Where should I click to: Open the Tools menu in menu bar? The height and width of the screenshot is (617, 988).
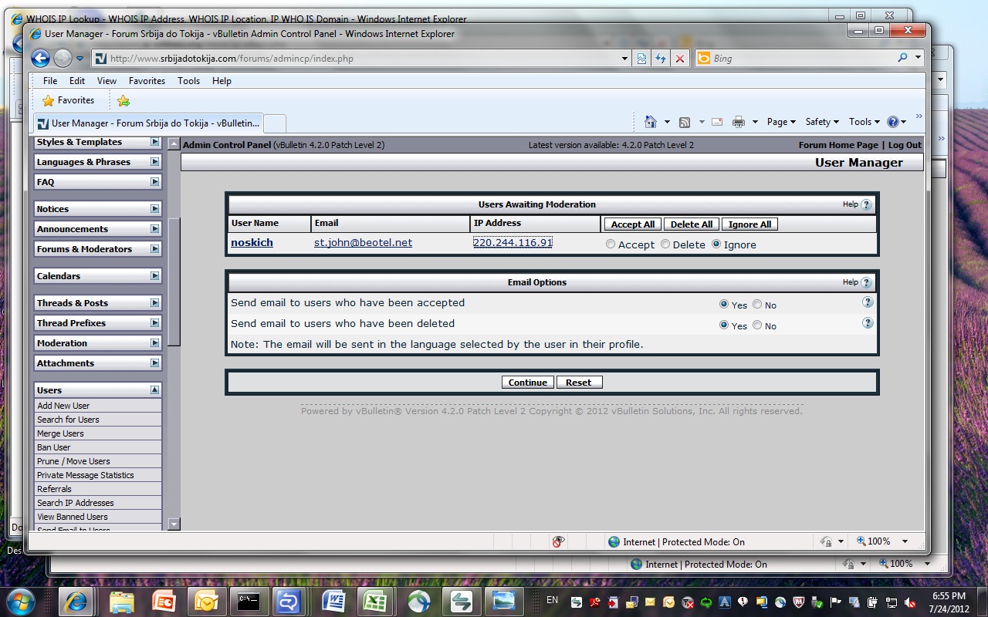[x=188, y=80]
